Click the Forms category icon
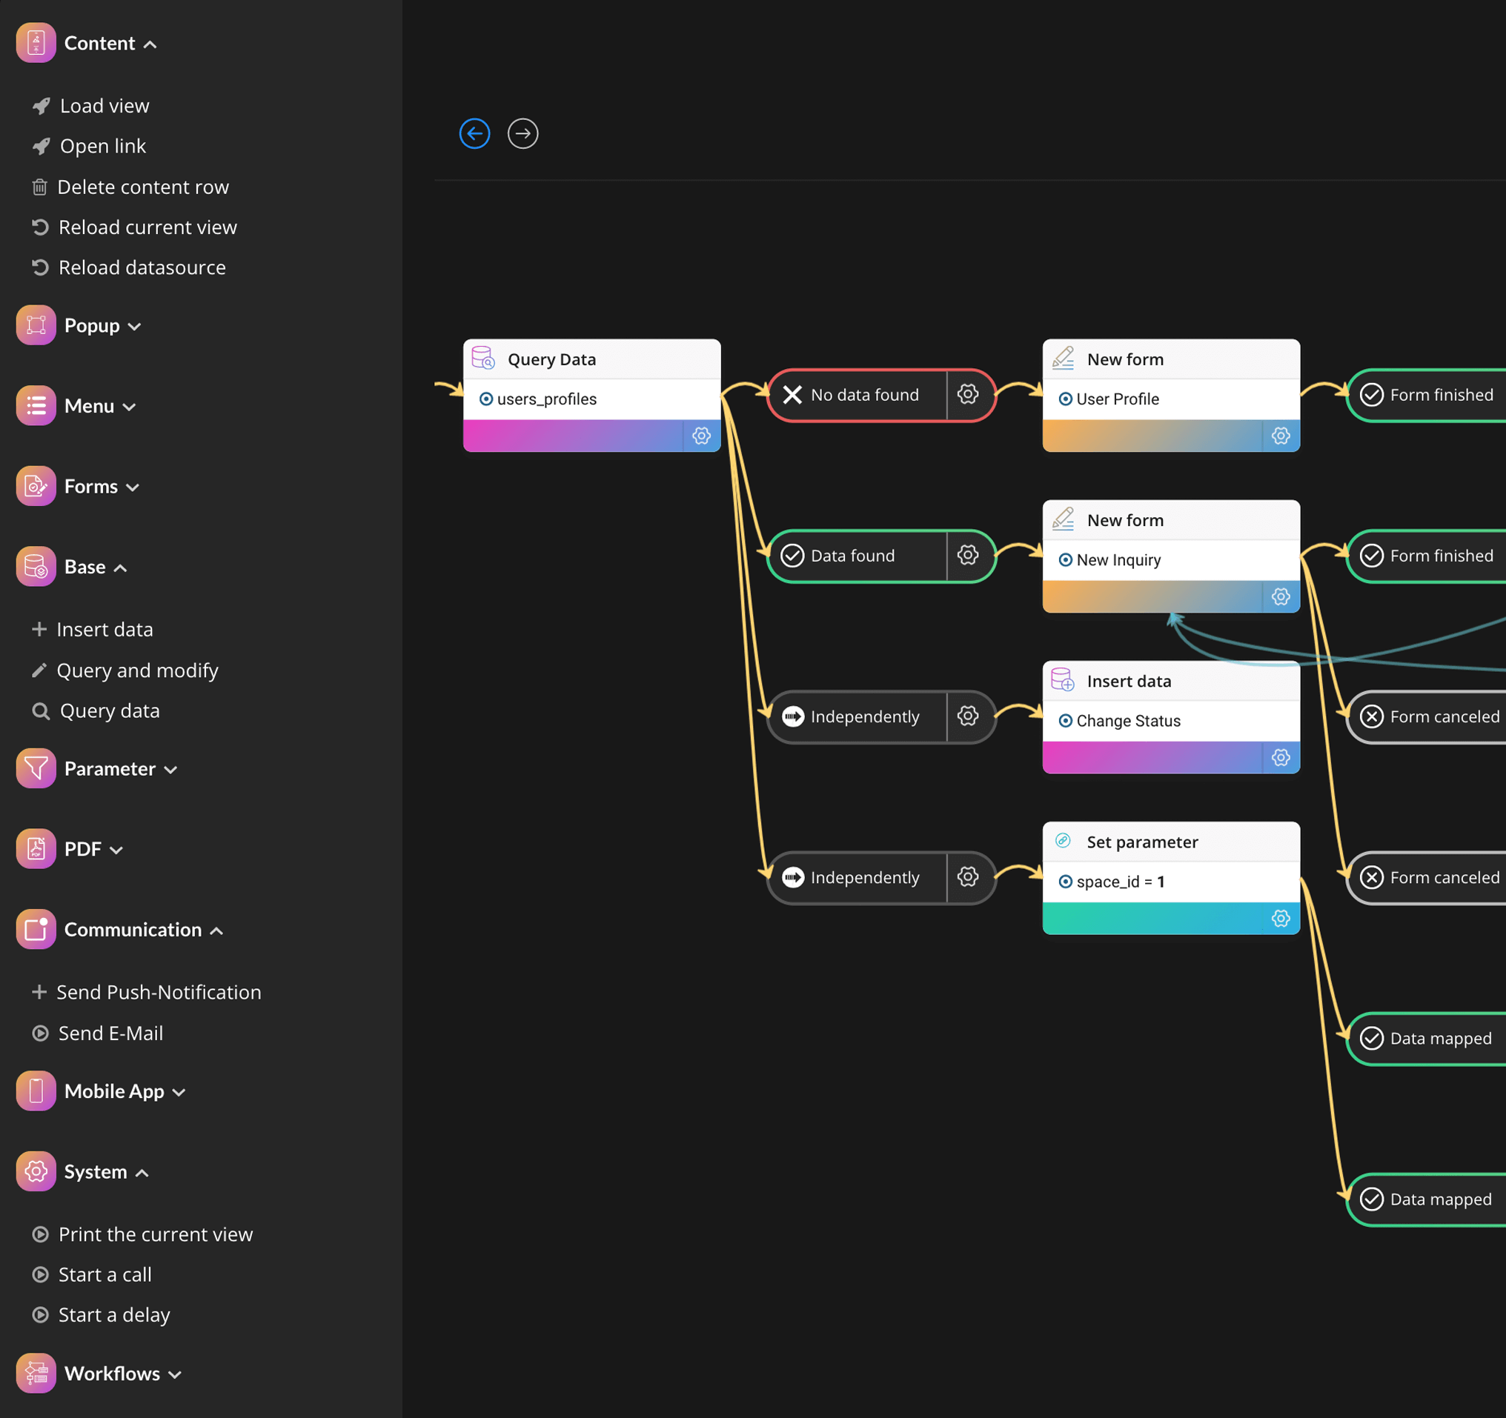 click(36, 486)
